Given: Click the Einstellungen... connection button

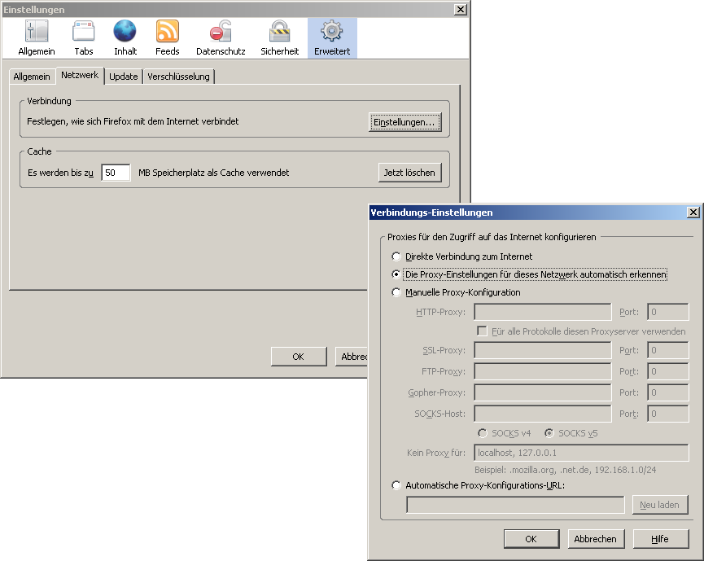Looking at the screenshot, I should [x=404, y=122].
